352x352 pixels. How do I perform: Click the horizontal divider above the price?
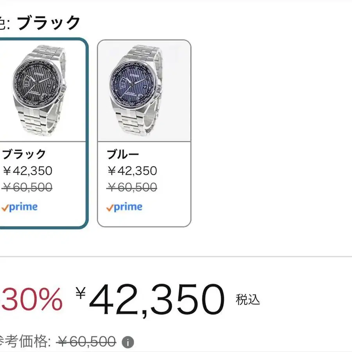[x=176, y=257]
